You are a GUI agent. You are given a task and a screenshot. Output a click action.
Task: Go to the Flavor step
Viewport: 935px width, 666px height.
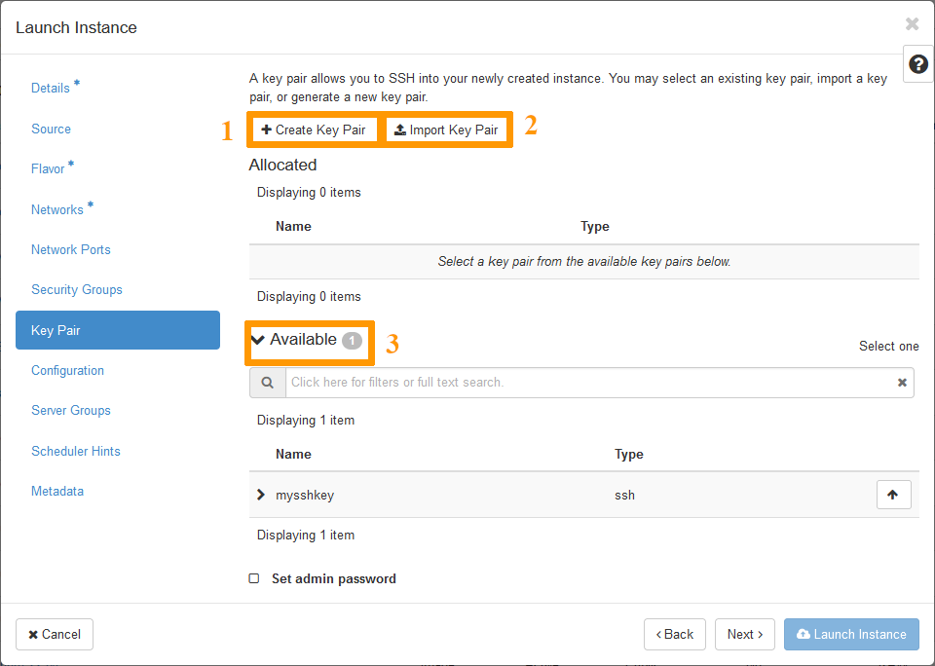tap(48, 168)
